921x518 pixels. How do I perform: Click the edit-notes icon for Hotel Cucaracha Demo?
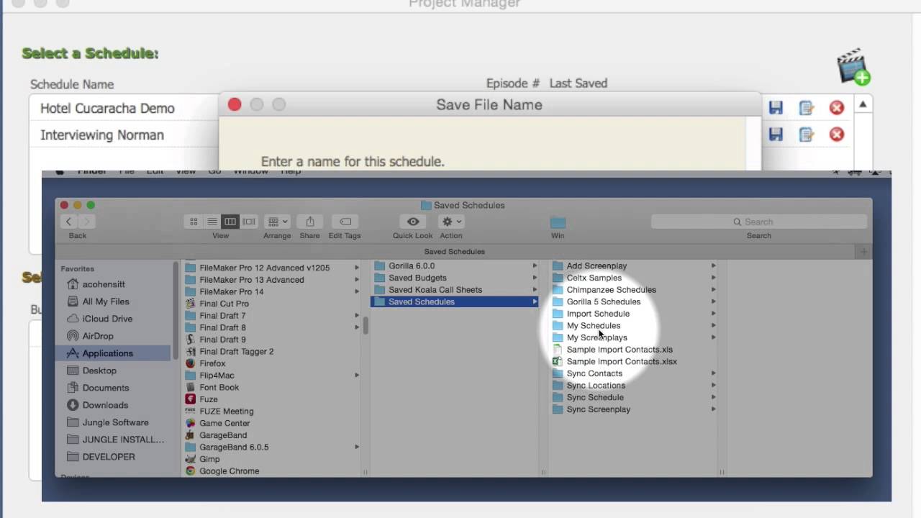coord(807,108)
